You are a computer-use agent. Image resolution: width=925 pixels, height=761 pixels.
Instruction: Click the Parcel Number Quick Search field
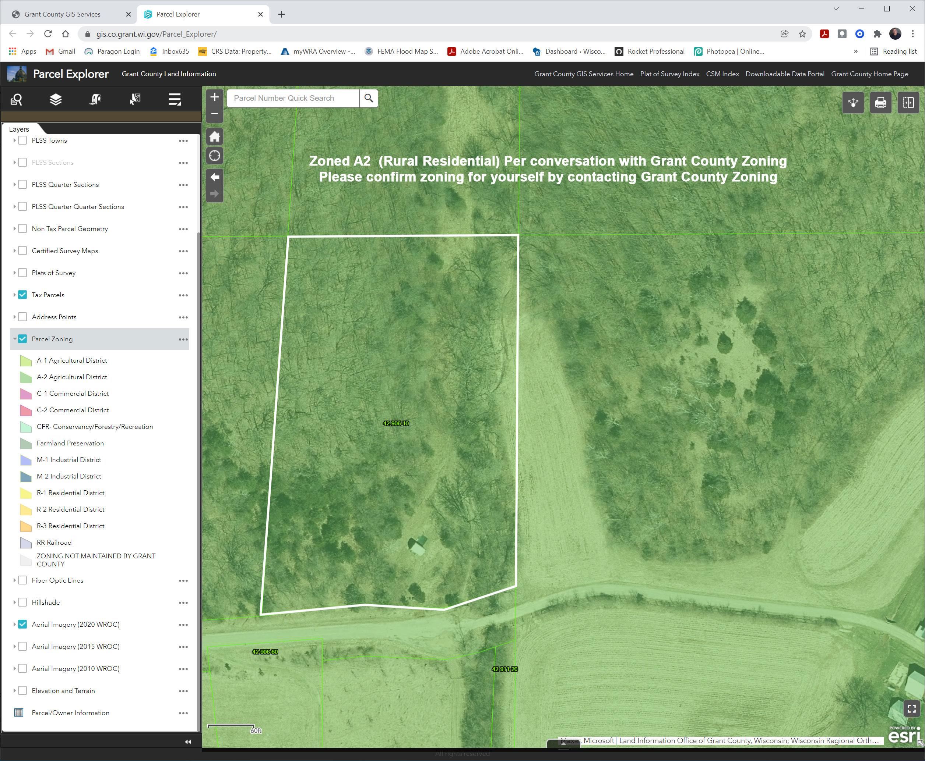293,98
